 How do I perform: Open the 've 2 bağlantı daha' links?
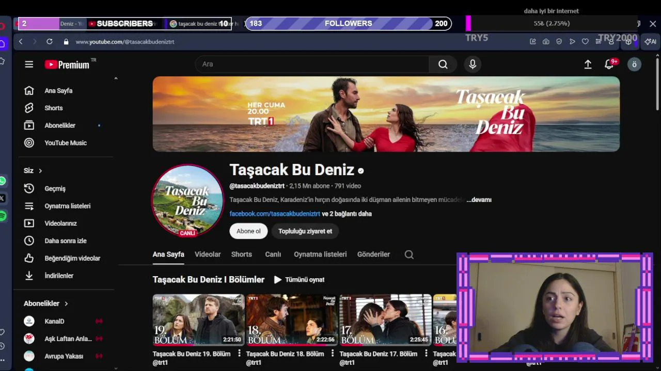[347, 214]
